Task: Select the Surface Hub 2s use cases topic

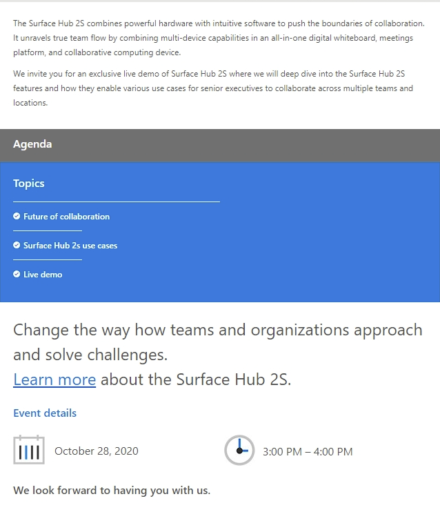Action: click(70, 246)
